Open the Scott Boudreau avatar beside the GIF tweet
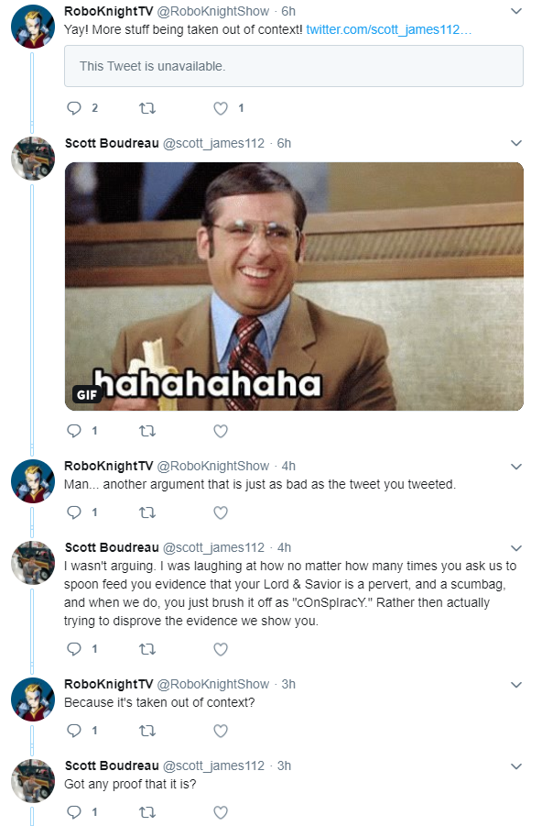The width and height of the screenshot is (542, 826). pyautogui.click(x=33, y=158)
